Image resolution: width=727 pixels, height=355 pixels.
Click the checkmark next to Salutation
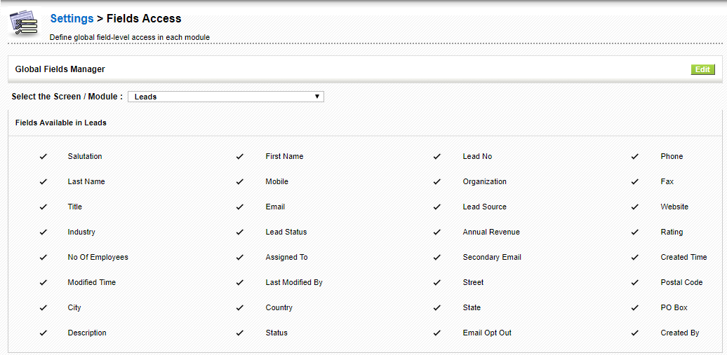(44, 156)
